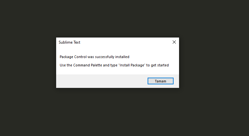The width and height of the screenshot is (249, 136).
Task: Click the dark editor area right of dialog
Action: click(214, 63)
